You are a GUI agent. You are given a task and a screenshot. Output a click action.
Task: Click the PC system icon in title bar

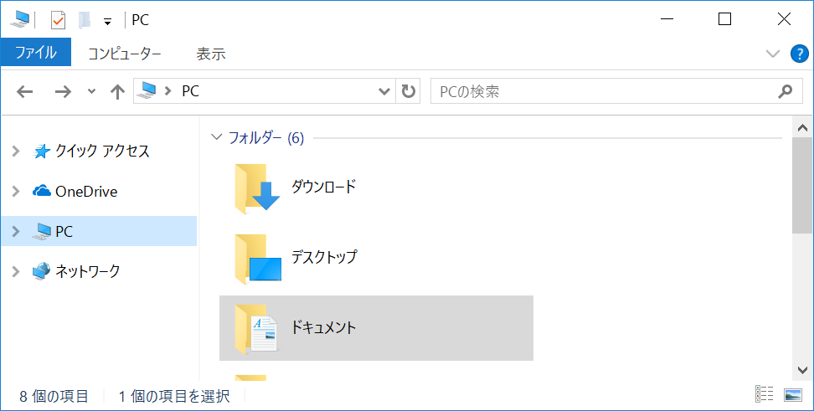pyautogui.click(x=20, y=20)
